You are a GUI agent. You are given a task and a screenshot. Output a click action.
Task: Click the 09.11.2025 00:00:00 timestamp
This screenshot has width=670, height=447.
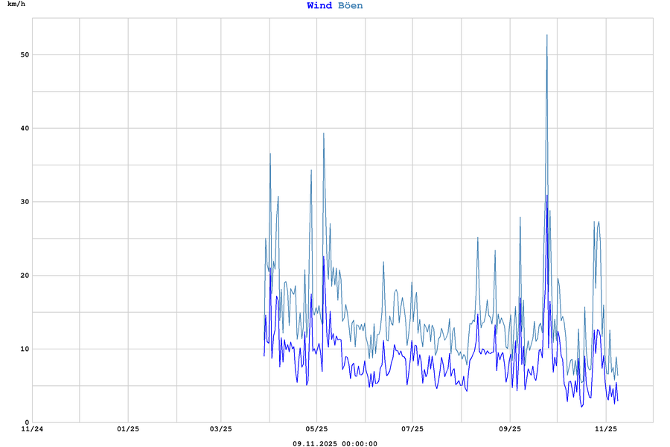(x=335, y=443)
